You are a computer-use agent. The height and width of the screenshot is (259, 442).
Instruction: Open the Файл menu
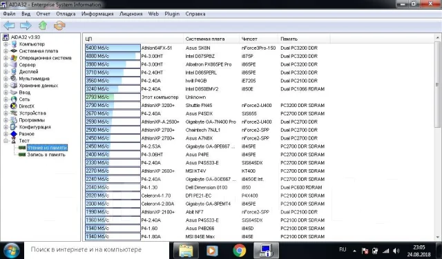[9, 14]
